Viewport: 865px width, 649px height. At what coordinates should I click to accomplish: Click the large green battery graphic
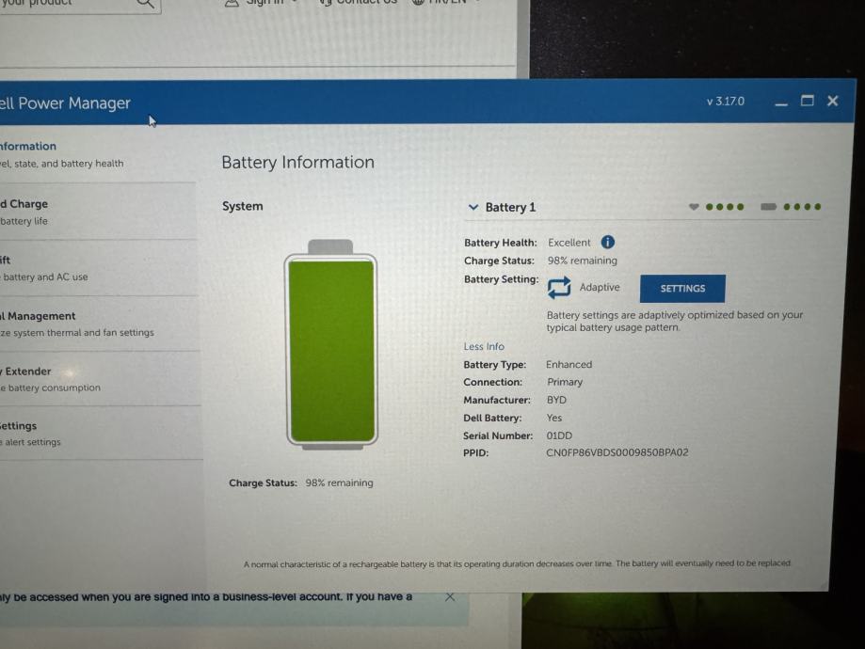click(x=331, y=344)
